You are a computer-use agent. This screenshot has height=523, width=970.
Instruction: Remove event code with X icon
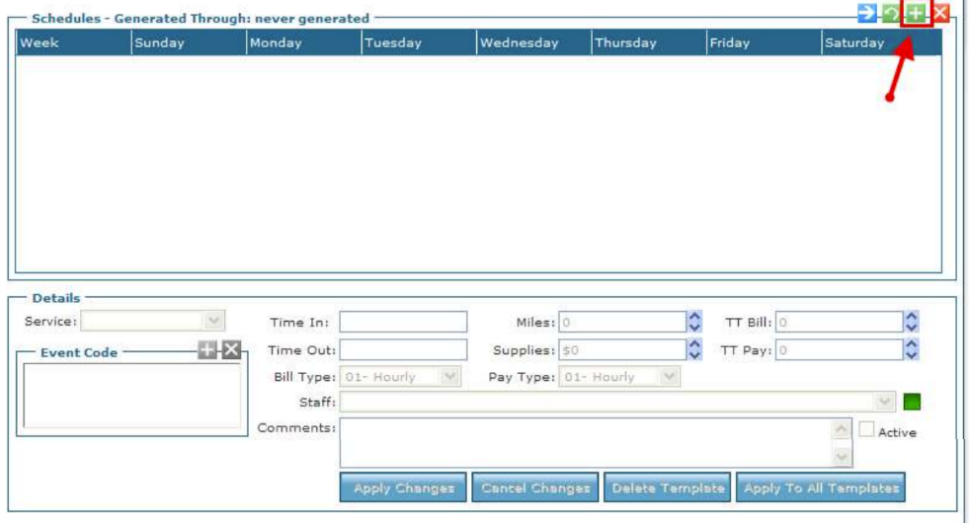click(x=230, y=349)
